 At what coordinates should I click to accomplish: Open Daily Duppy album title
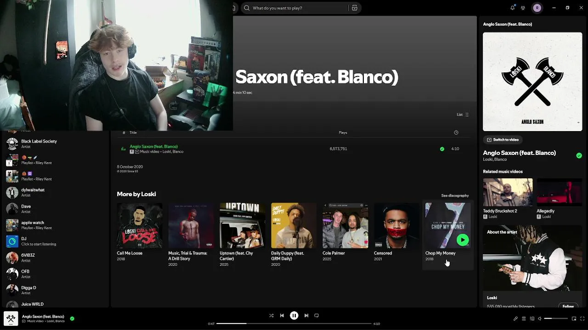[288, 256]
